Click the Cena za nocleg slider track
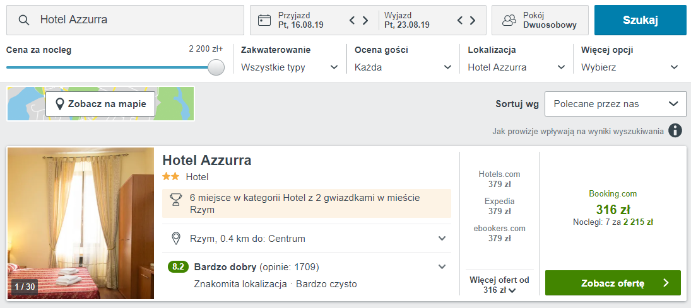691x308 pixels. [x=107, y=67]
